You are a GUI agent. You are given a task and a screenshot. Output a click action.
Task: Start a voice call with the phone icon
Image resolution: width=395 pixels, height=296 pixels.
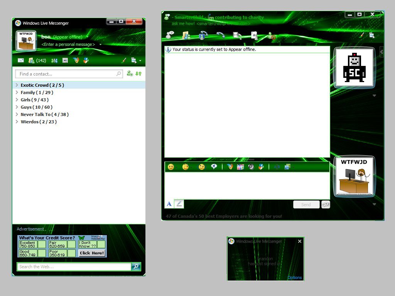pyautogui.click(x=220, y=35)
